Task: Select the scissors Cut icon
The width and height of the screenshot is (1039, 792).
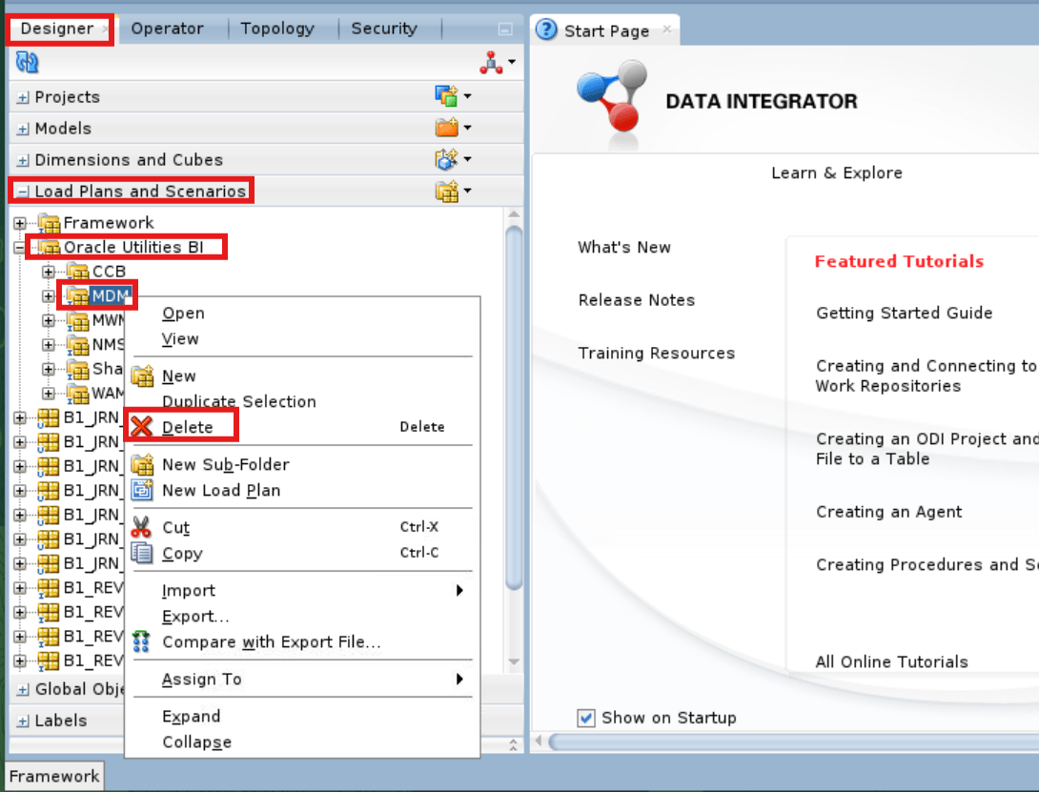Action: 139,526
